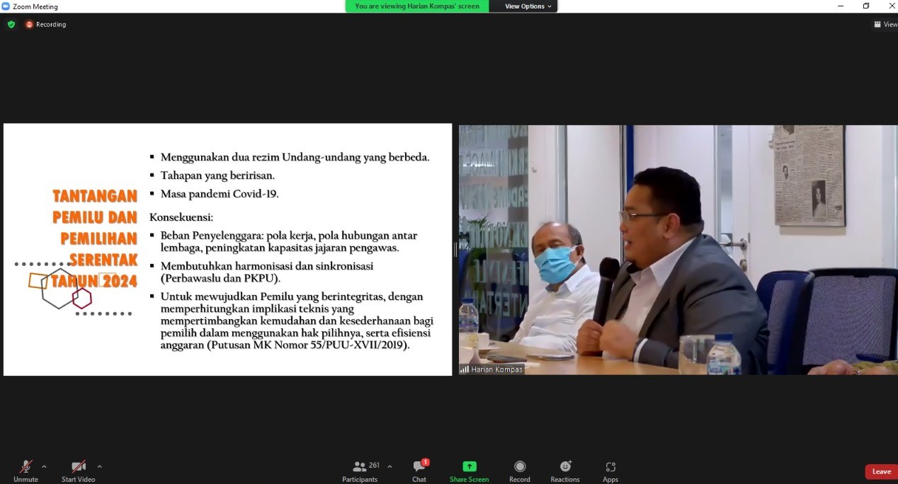Viewport: 898px width, 484px height.
Task: Open the Reactions menu
Action: pos(565,467)
